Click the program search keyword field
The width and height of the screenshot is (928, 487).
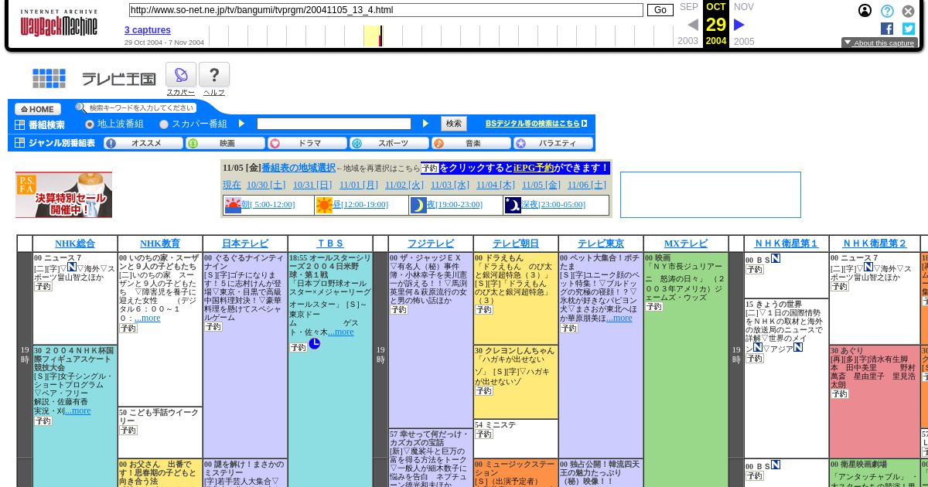click(x=334, y=124)
